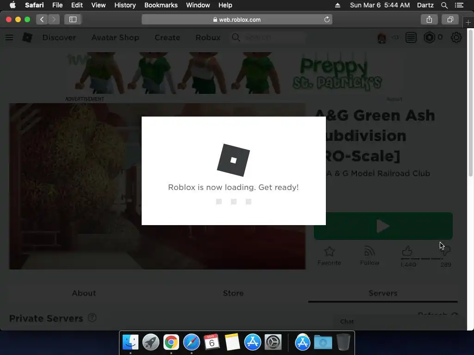Open the Robux link

[x=208, y=37]
